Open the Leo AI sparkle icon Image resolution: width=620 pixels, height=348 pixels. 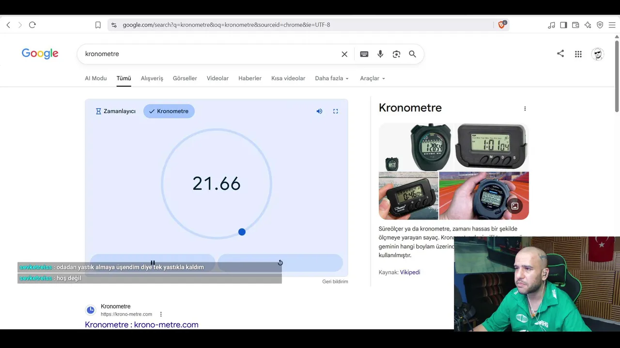(588, 25)
